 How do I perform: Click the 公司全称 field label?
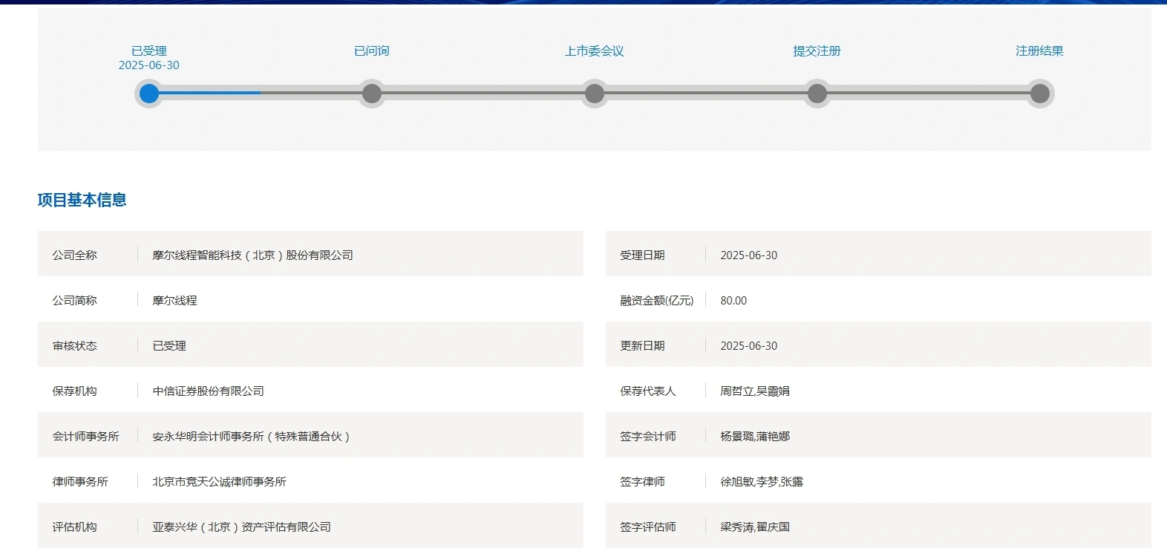[x=75, y=255]
